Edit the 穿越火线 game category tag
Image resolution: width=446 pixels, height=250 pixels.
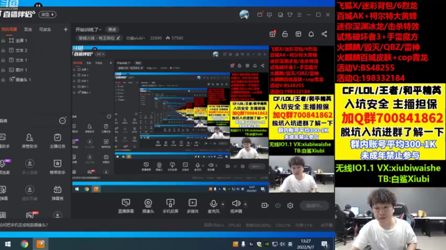[99, 38]
